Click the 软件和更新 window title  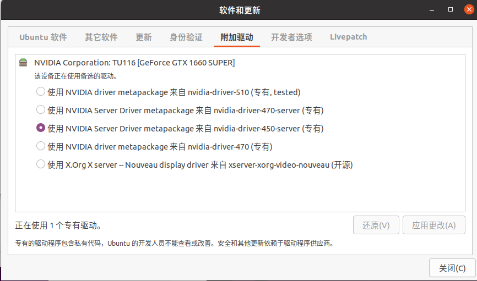coord(240,10)
